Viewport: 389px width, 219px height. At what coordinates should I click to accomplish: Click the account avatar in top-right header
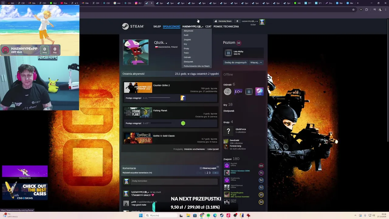[x=262, y=22]
